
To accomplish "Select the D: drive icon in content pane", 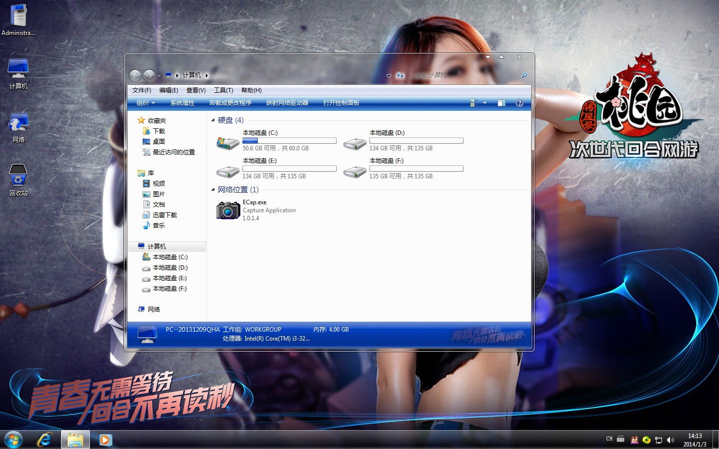I will click(x=355, y=144).
